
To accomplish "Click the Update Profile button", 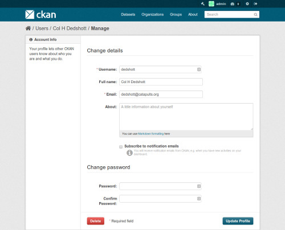I will [x=238, y=221].
